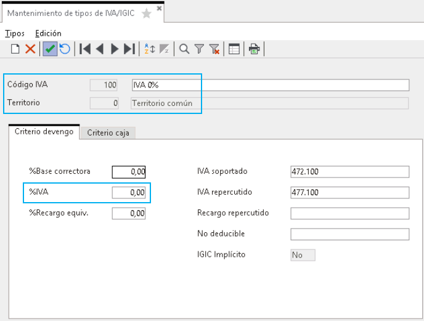Click the %Base correctora label
This screenshot has width=424, height=321.
click(x=60, y=171)
